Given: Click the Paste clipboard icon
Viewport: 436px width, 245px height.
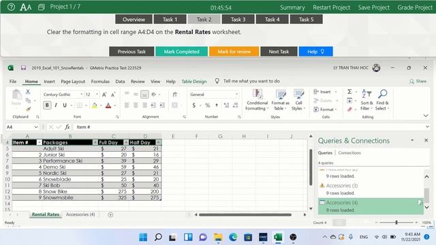Looking at the screenshot, I should (16, 95).
